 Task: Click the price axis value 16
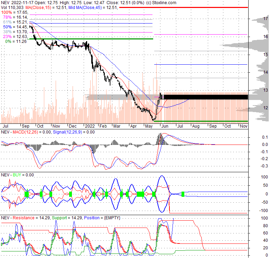[266, 37]
